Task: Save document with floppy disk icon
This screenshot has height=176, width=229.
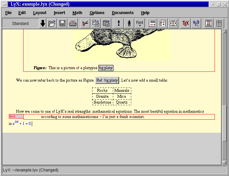Action: tap(62, 23)
